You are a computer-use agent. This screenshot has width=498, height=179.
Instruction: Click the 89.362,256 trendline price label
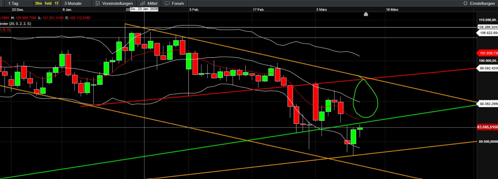[488, 104]
